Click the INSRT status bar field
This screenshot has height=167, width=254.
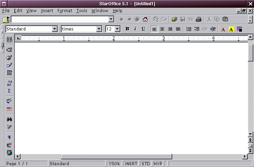[x=131, y=164]
